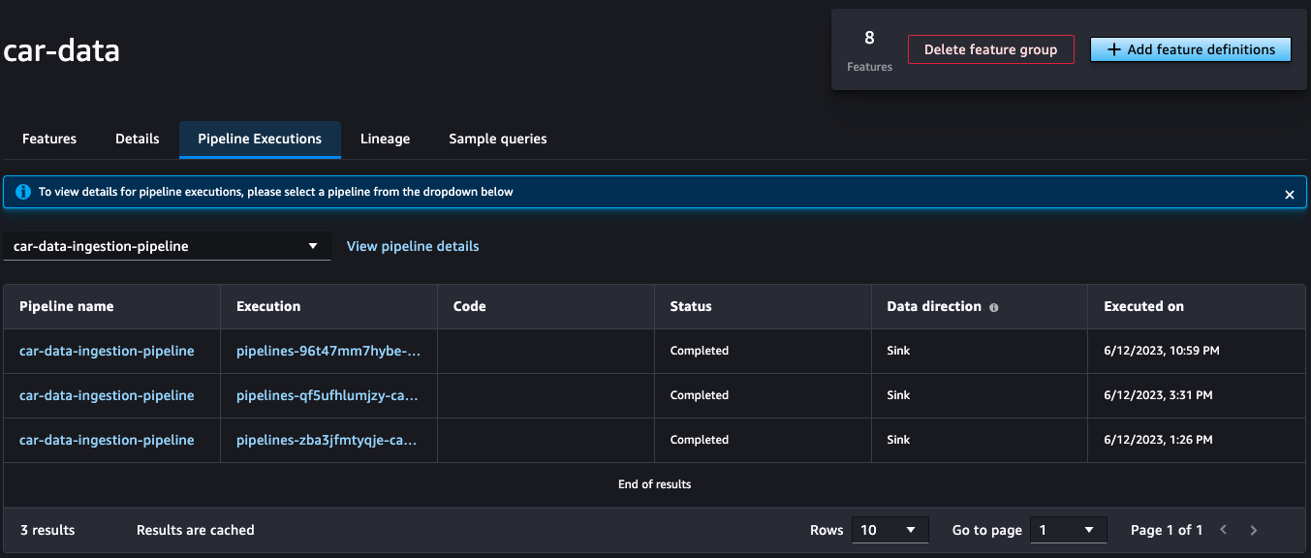Screen dimensions: 1311x558
Task: Click the Add feature definitions button
Action: coord(1190,49)
